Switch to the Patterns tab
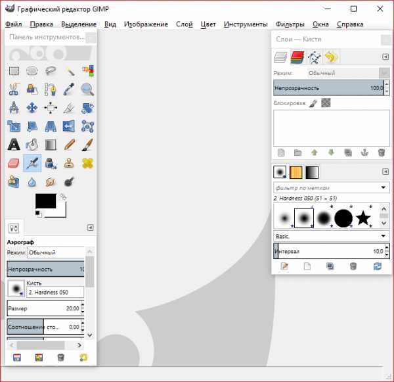This screenshot has height=382, width=394. point(296,172)
